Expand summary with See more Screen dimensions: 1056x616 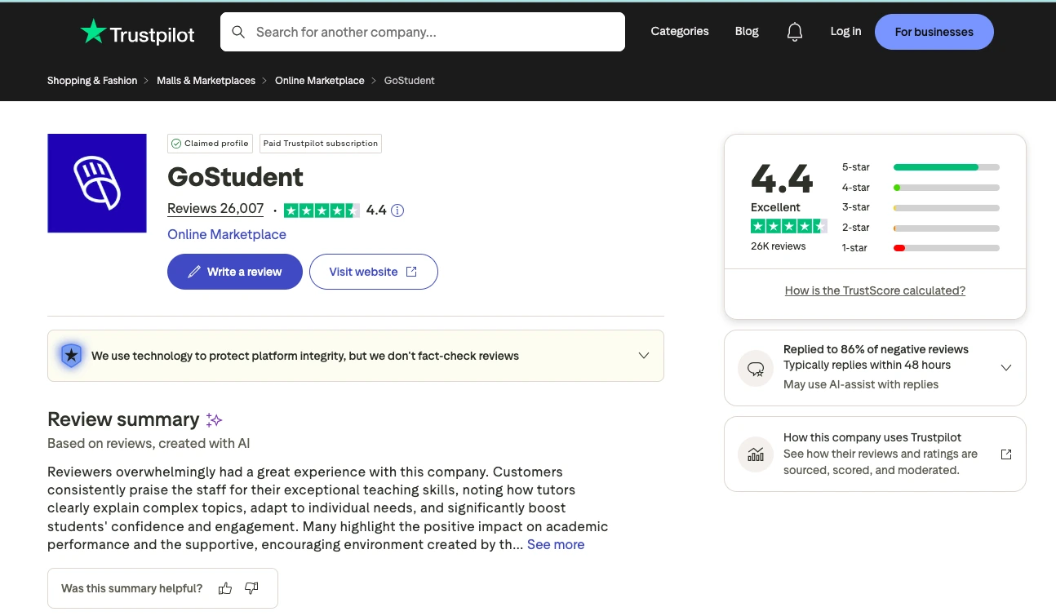pos(556,544)
